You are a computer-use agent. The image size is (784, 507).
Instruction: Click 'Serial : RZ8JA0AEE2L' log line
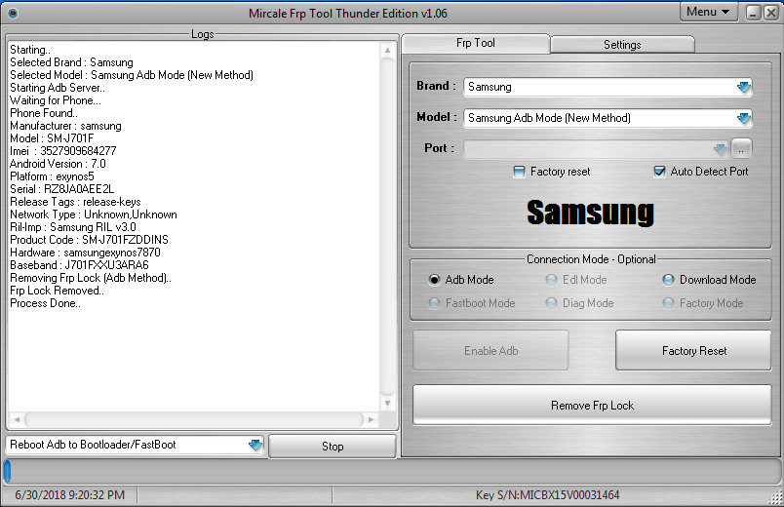click(62, 189)
